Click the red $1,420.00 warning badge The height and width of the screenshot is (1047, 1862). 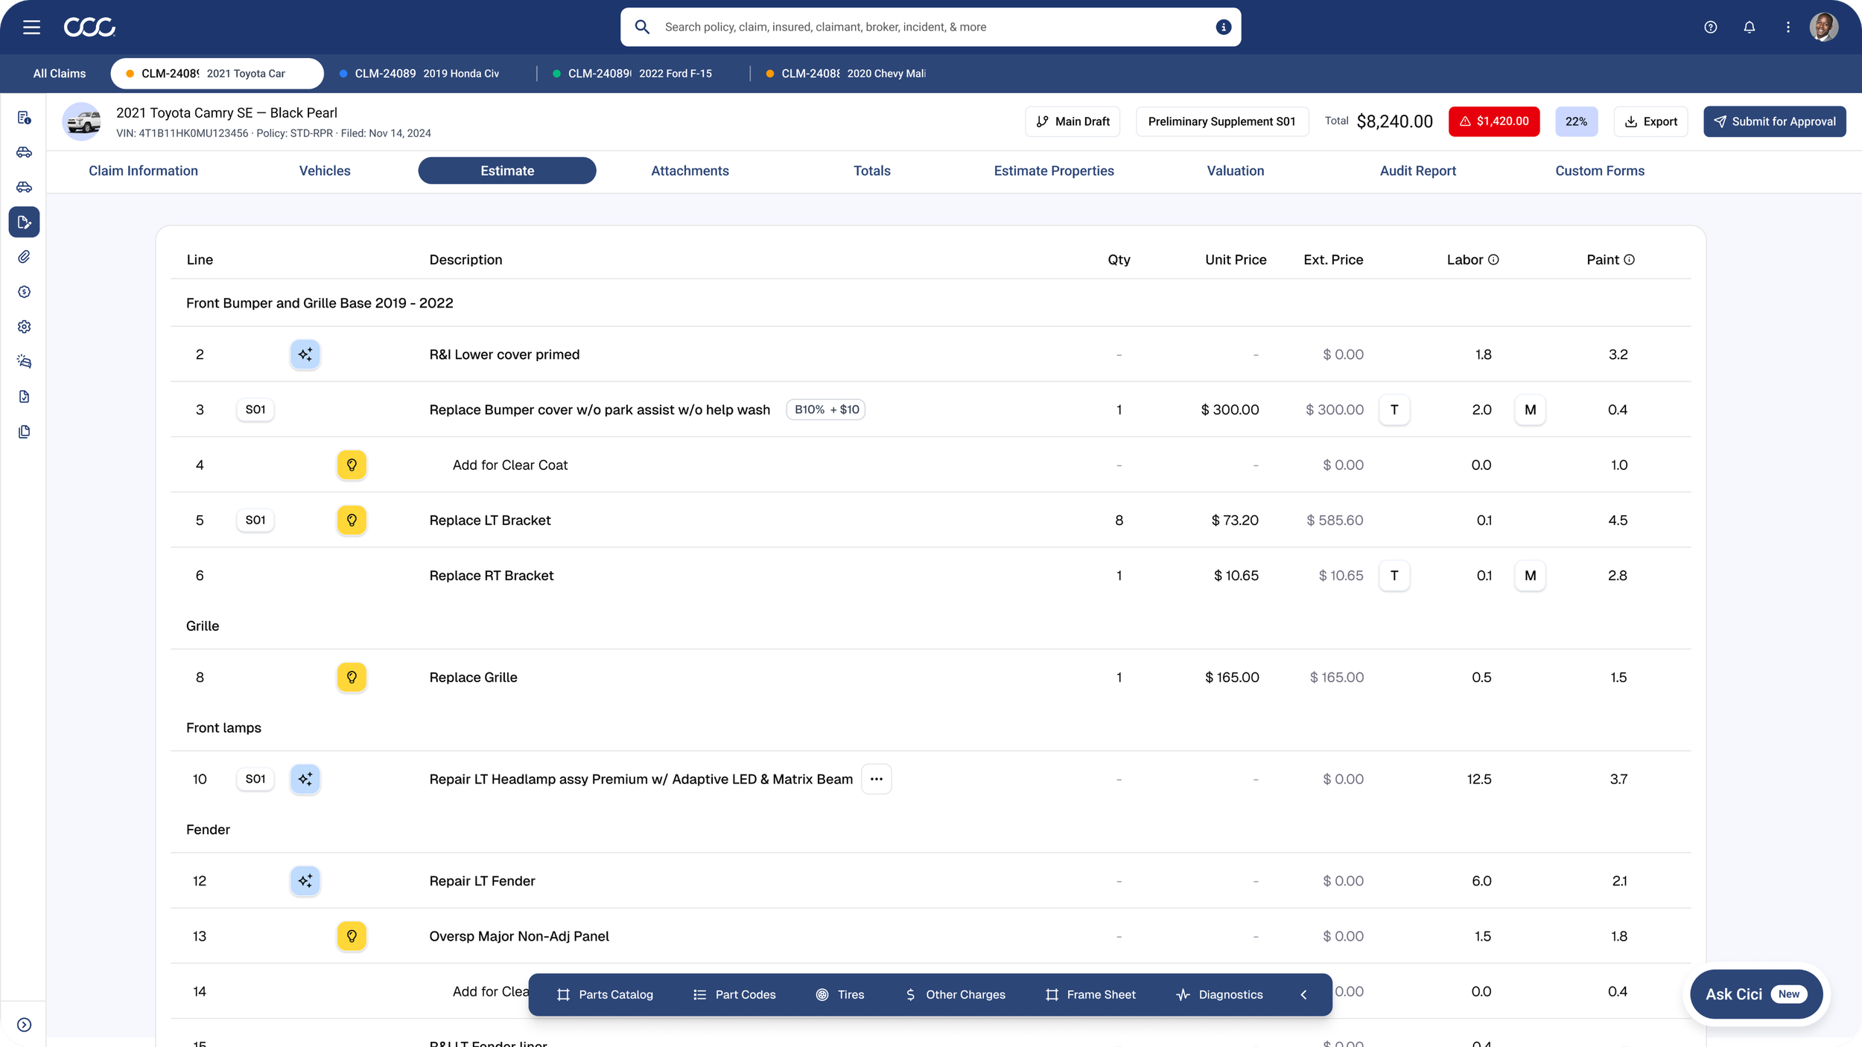tap(1494, 121)
